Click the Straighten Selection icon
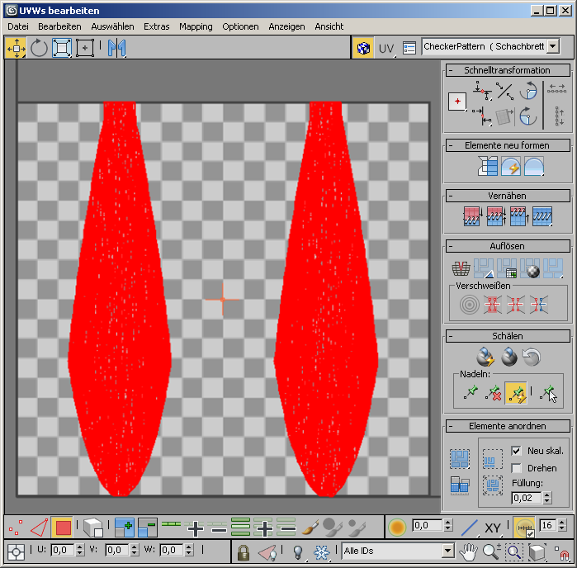The image size is (577, 568). pos(488,166)
